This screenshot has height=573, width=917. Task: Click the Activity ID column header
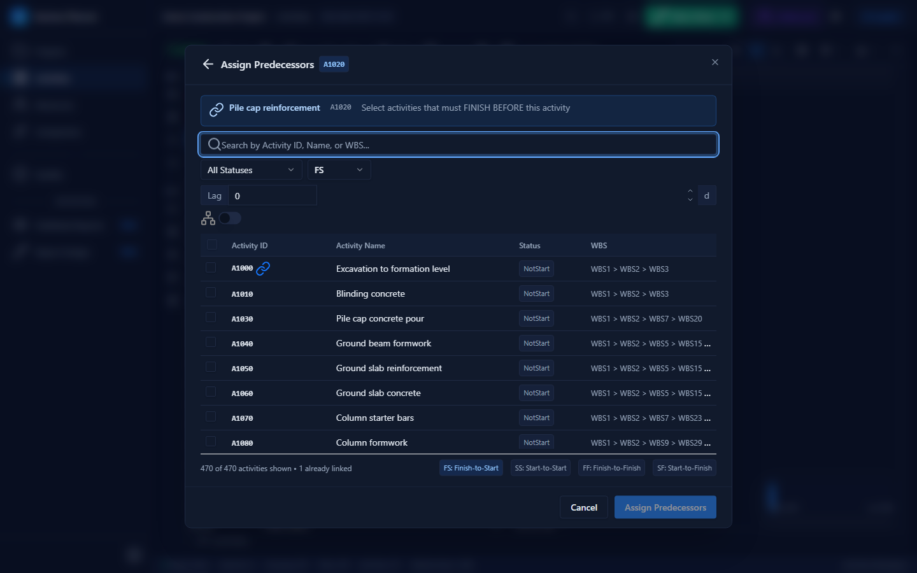pos(250,246)
